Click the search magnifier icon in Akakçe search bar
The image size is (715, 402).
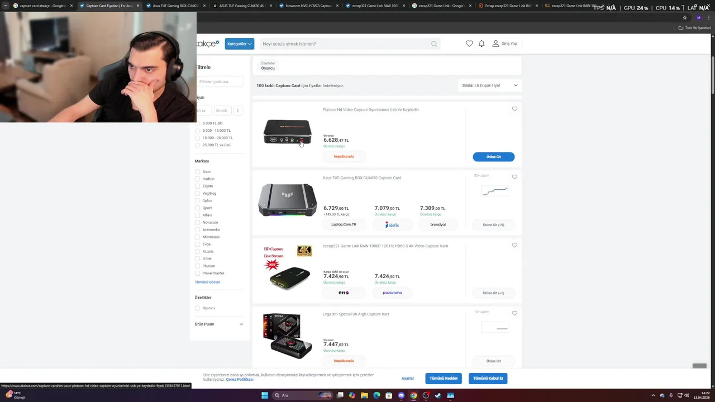(433, 44)
